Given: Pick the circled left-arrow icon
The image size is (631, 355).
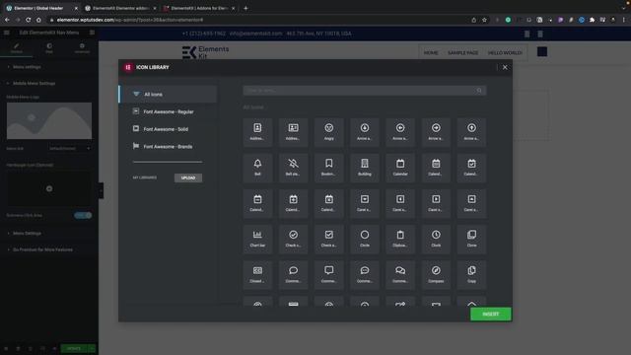Looking at the screenshot, I should (400, 132).
